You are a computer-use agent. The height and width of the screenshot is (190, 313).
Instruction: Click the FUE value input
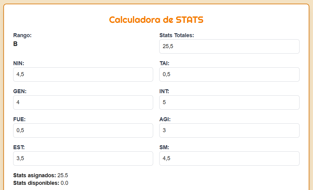[83, 130]
